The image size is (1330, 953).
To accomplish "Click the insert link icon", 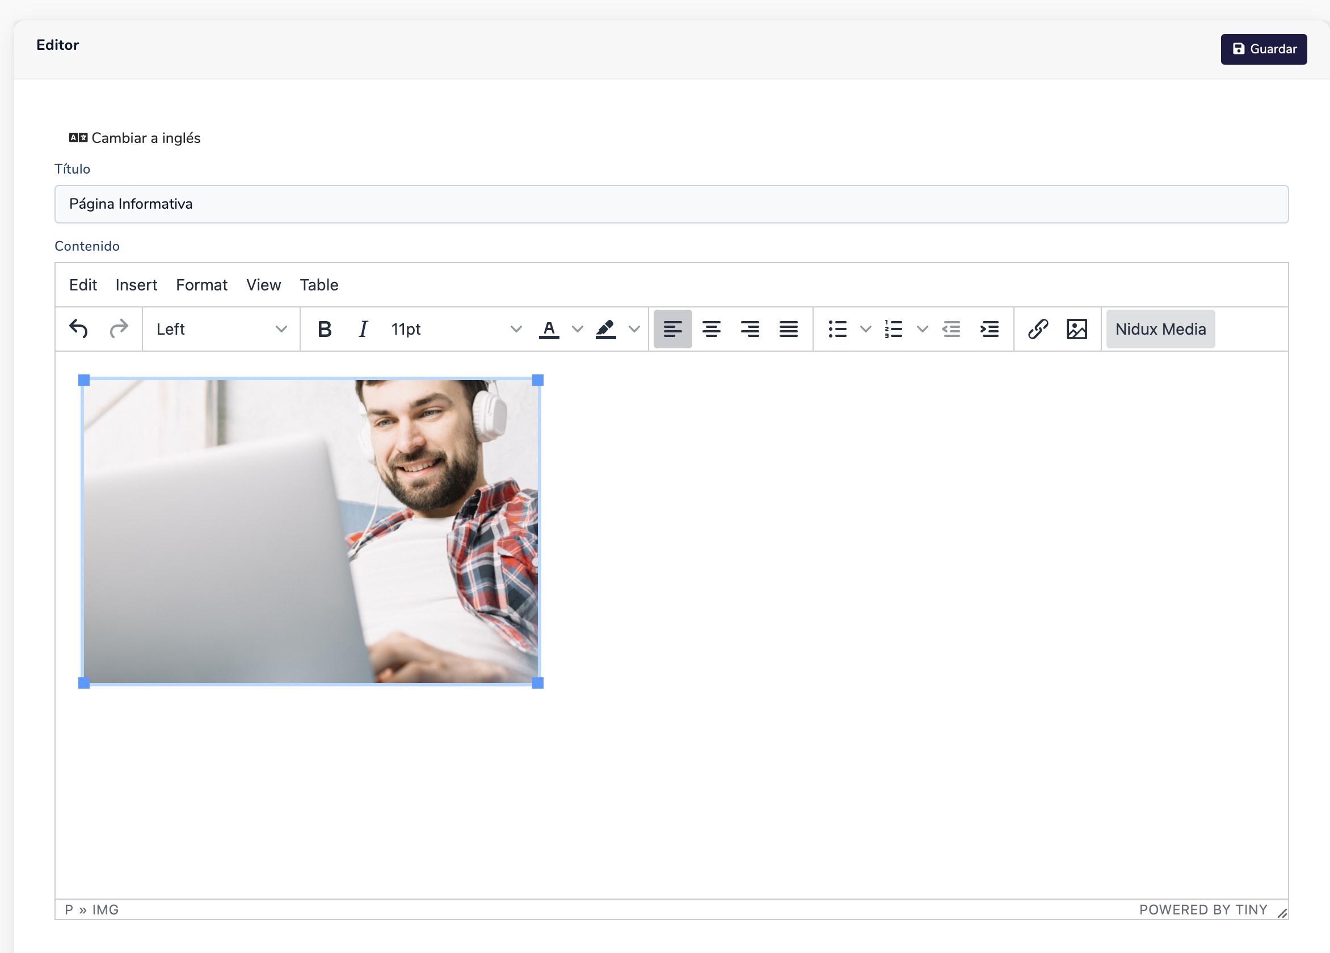I will coord(1037,329).
